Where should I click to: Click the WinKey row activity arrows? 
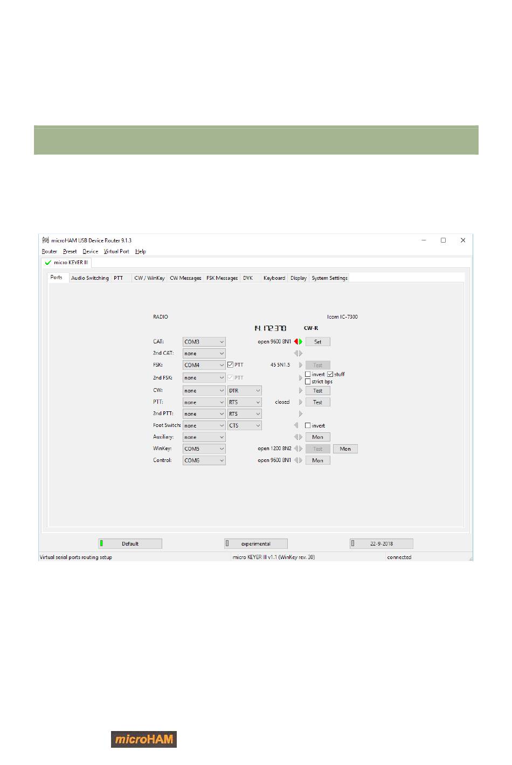pyautogui.click(x=298, y=449)
